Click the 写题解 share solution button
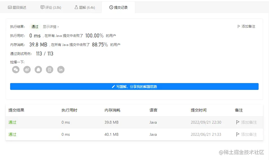269x160 pixels. click(x=134, y=86)
